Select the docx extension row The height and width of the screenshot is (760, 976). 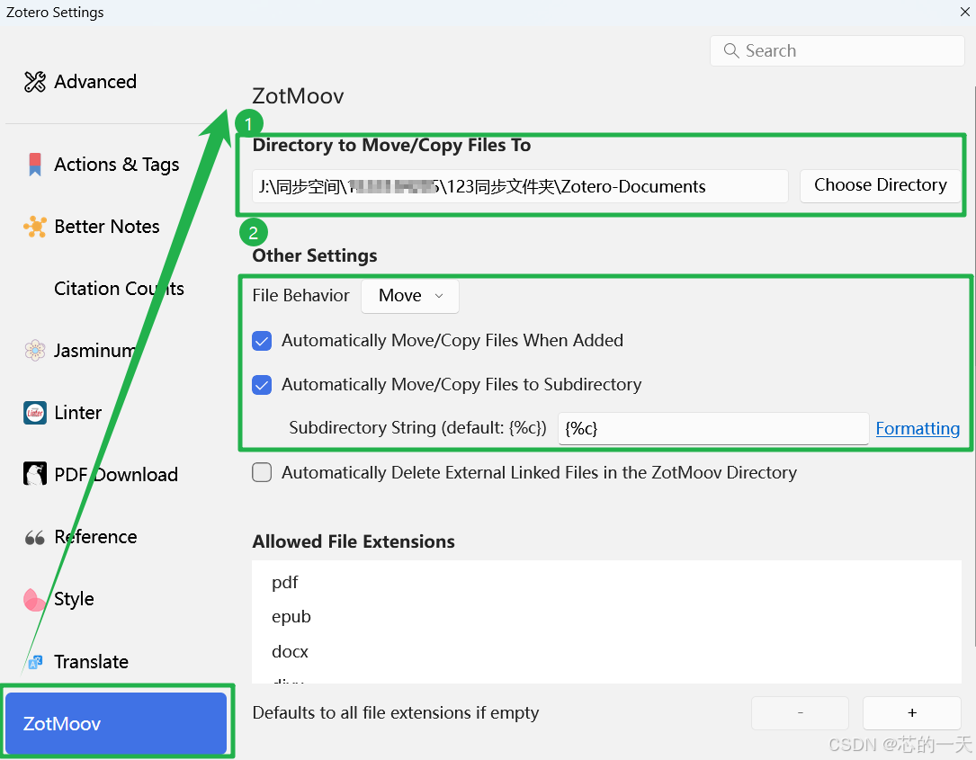607,652
